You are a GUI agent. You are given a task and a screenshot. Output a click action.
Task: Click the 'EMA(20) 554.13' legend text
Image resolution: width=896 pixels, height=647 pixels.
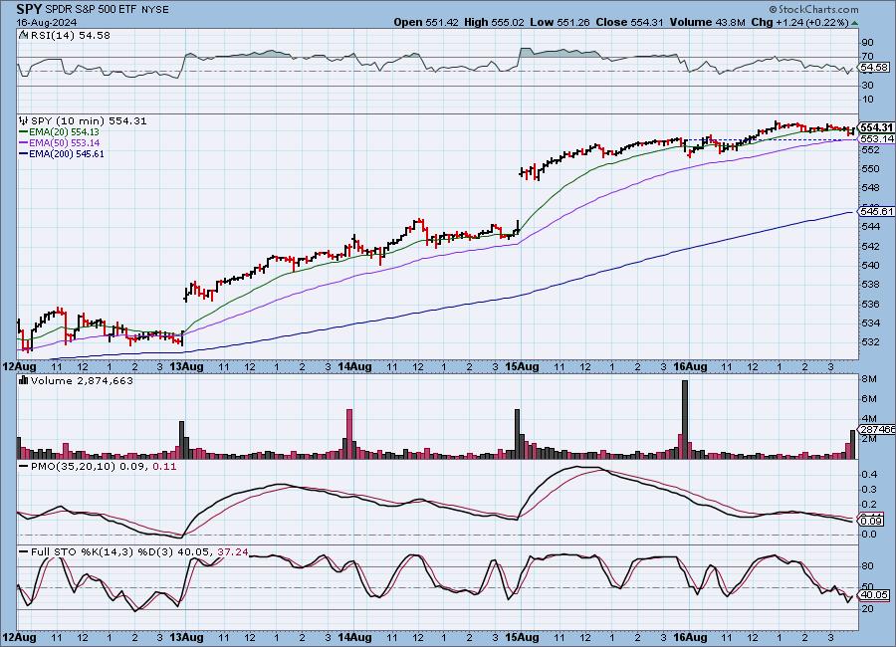click(x=64, y=132)
